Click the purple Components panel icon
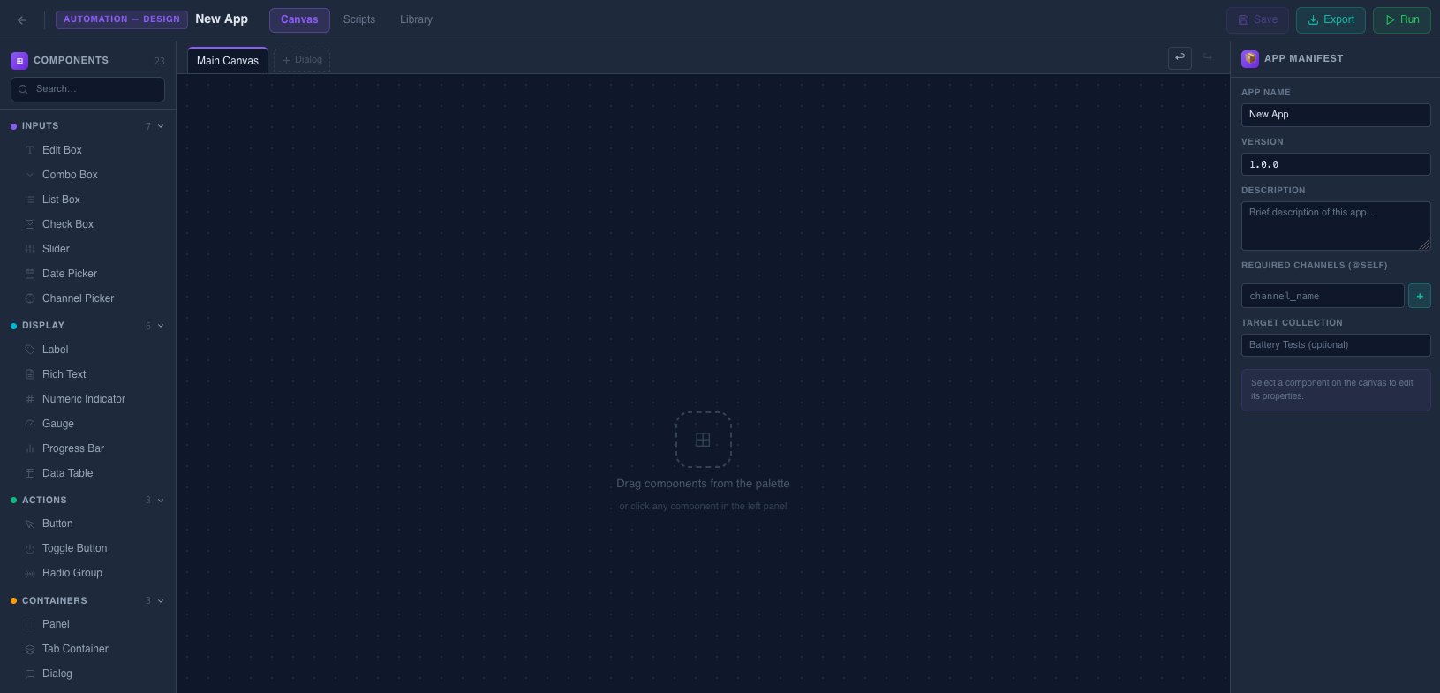Image resolution: width=1440 pixels, height=693 pixels. [19, 60]
